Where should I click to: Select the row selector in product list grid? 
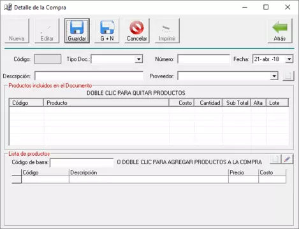[17, 179]
